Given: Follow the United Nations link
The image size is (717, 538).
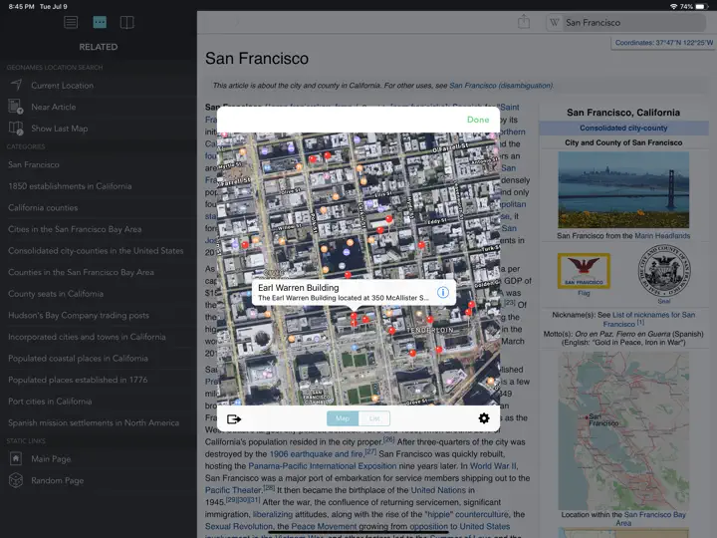Looking at the screenshot, I should click(438, 490).
